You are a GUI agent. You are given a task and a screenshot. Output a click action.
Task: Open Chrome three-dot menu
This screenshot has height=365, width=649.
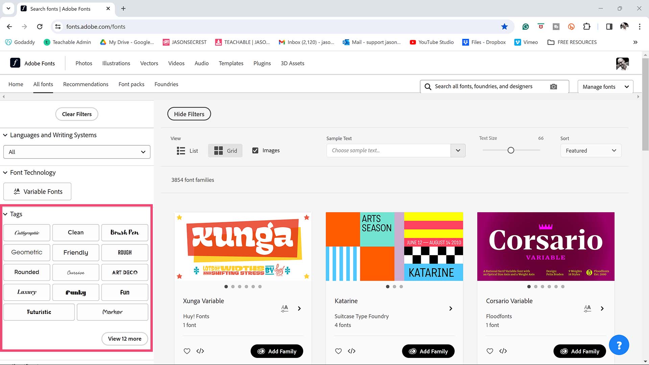(x=640, y=27)
